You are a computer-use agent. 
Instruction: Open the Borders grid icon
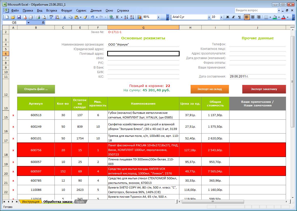pos(266,17)
